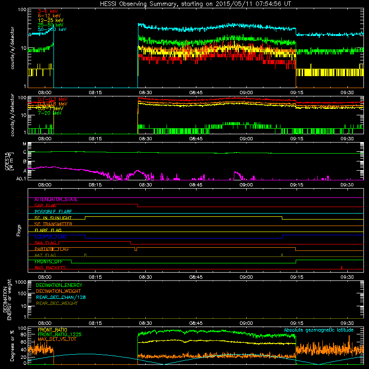Click the vertical Flags axis title

18,230
